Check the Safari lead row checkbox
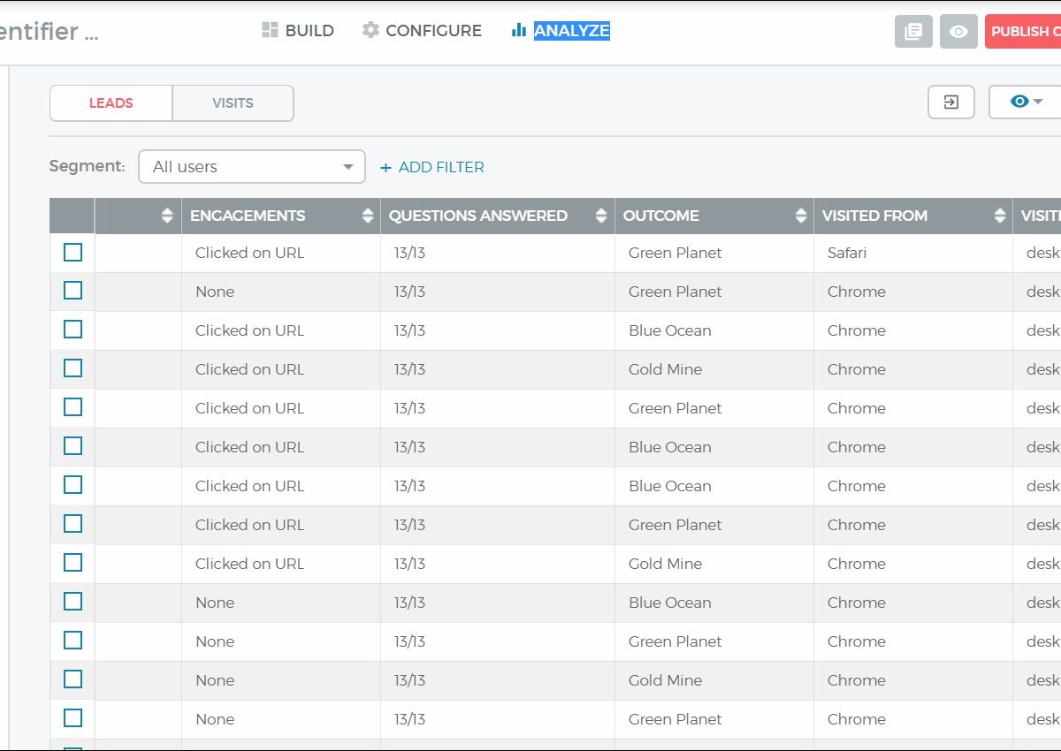This screenshot has width=1061, height=751. tap(73, 253)
